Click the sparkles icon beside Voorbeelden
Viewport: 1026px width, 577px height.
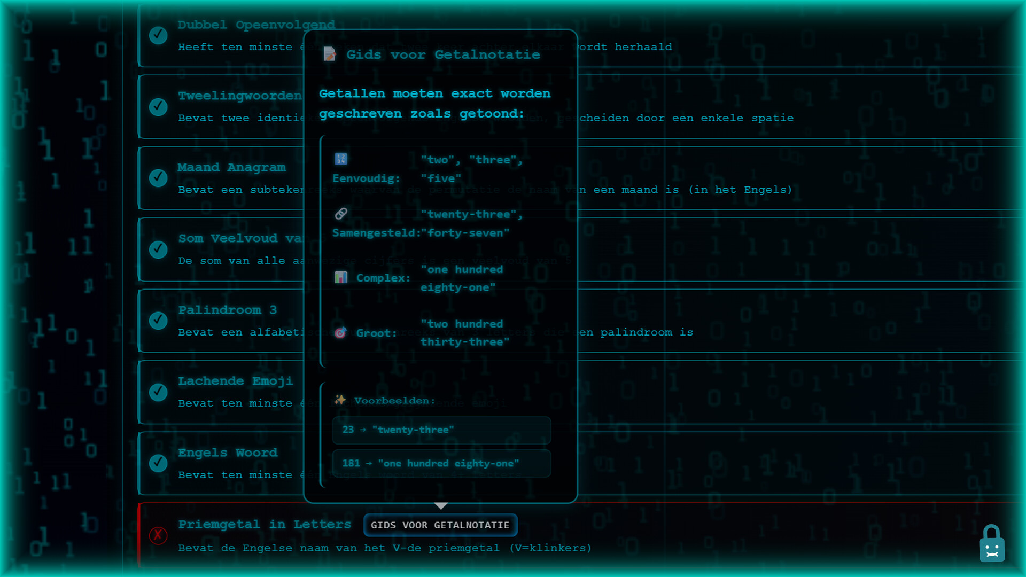pos(340,400)
